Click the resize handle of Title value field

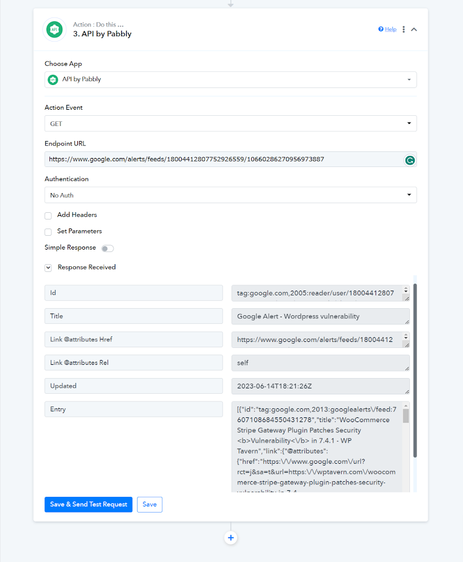click(x=407, y=322)
